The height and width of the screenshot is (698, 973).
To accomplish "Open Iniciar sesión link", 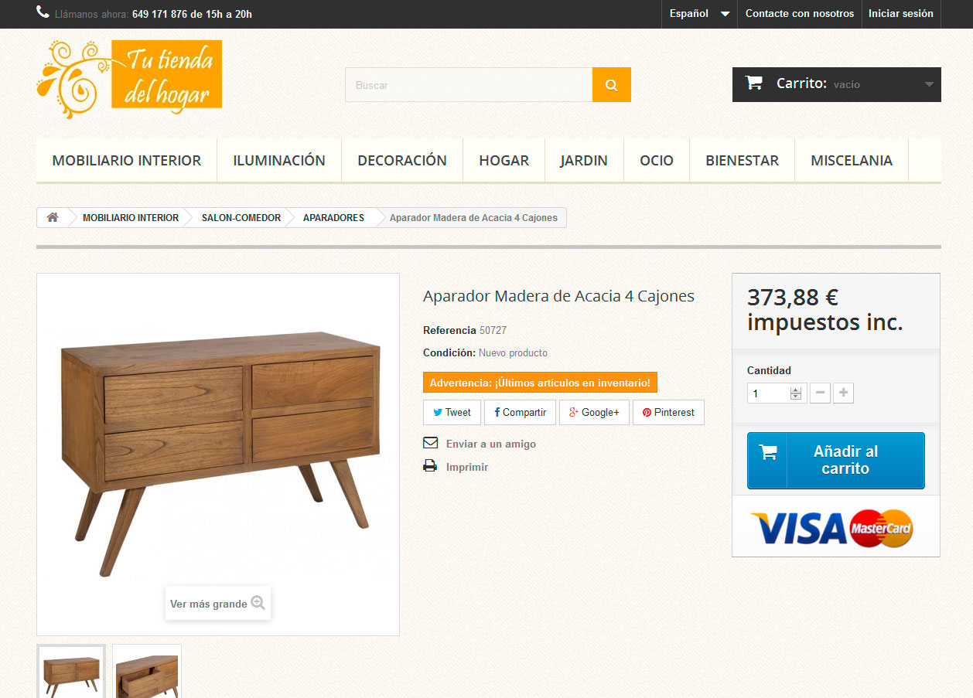I will [900, 14].
